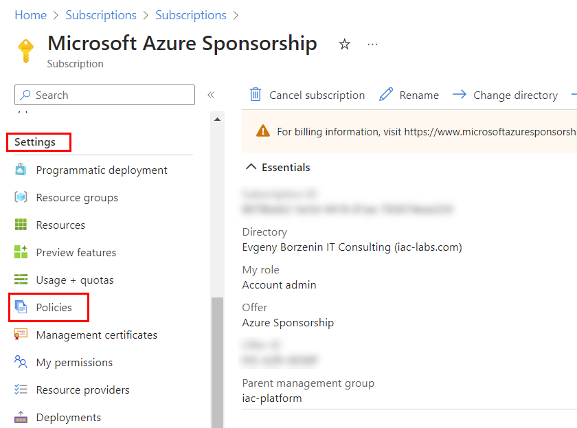
Task: Collapse the navigation sidebar with the double chevron
Action: coord(211,95)
